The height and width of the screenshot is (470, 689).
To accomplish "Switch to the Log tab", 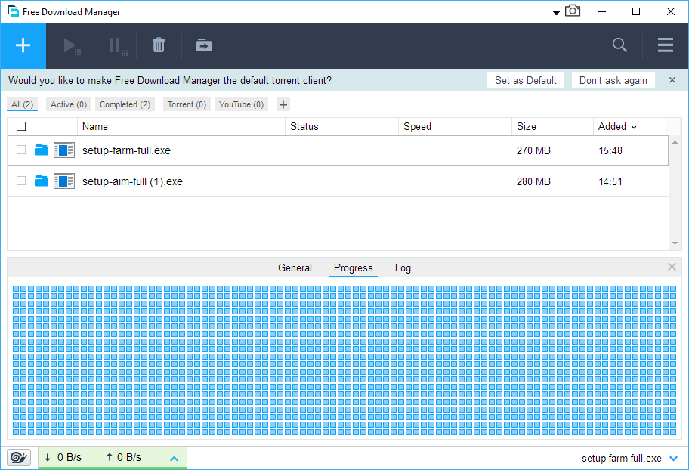I will pos(403,267).
